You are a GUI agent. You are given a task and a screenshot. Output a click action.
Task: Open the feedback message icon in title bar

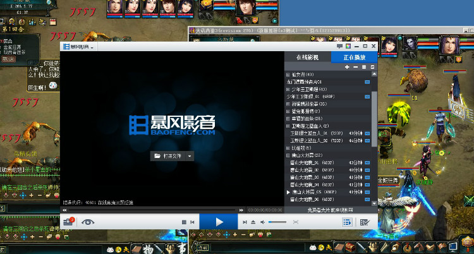[339, 46]
